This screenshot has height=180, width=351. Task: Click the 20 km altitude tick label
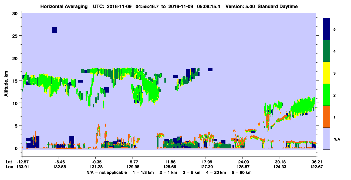point(16,58)
